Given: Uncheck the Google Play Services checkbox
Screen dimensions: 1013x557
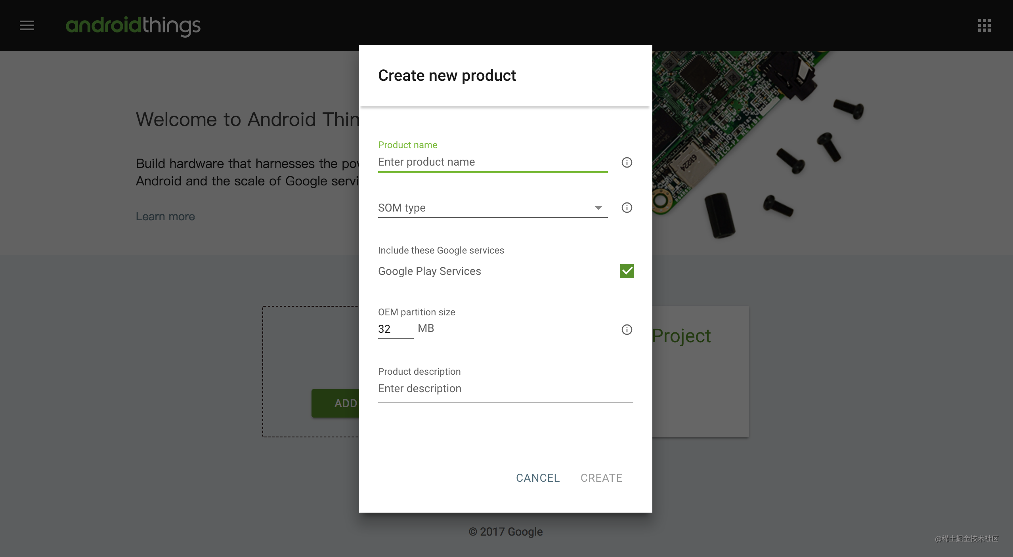Looking at the screenshot, I should click(x=627, y=271).
